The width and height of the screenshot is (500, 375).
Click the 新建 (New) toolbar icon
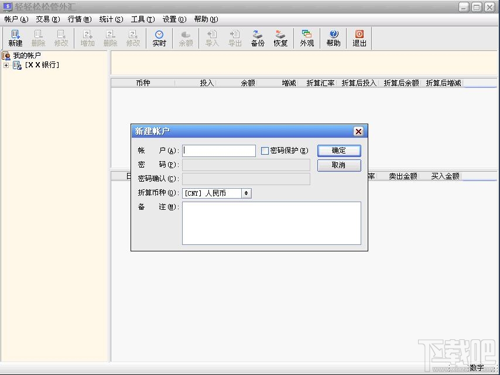tap(15, 37)
